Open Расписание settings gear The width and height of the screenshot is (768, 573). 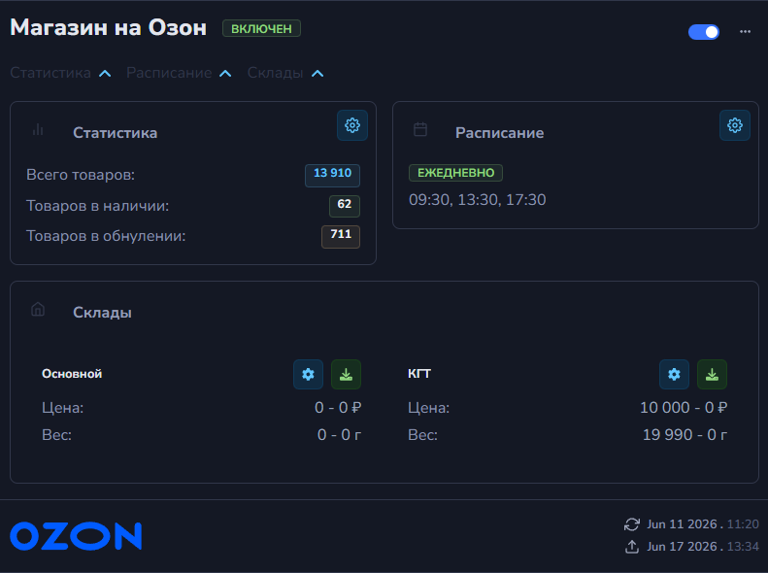pyautogui.click(x=735, y=125)
